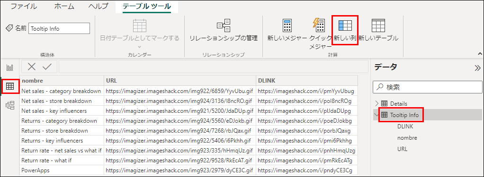Click the name tag icon beside 名前
Screen dimensions: 484x177
pyautogui.click(x=9, y=28)
